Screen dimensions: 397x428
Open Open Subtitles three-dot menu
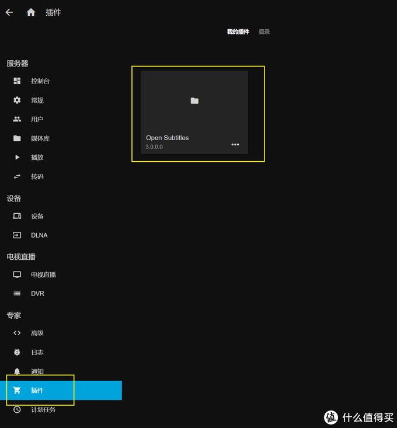pos(235,144)
